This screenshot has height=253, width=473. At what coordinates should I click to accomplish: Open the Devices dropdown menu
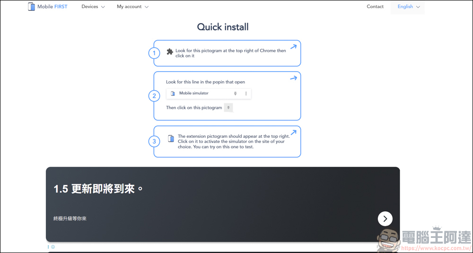(x=93, y=7)
